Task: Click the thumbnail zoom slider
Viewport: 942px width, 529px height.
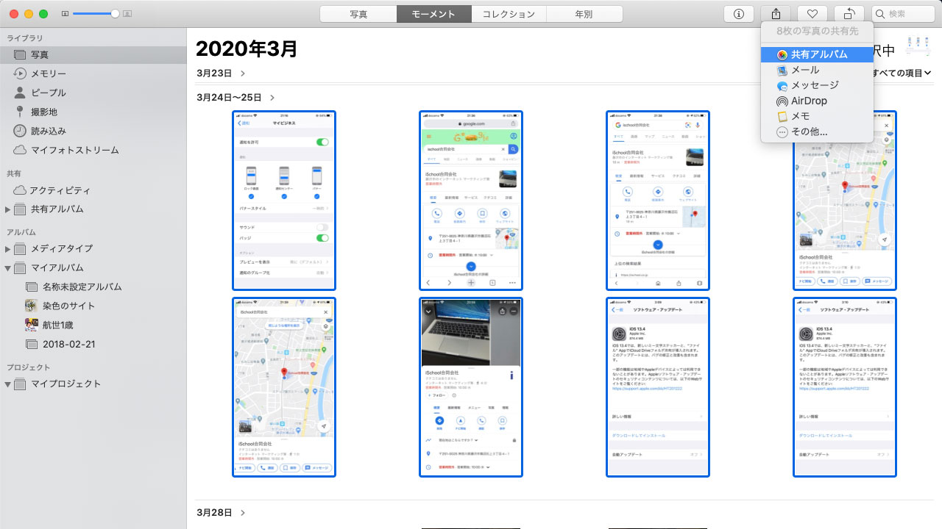Action: pos(96,14)
